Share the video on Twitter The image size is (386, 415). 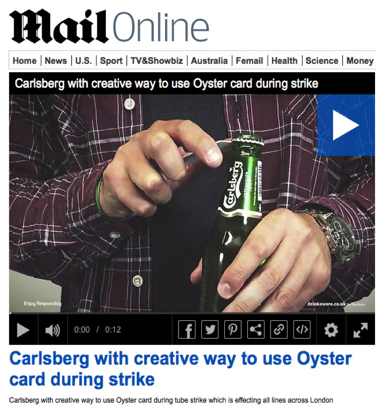tap(210, 329)
